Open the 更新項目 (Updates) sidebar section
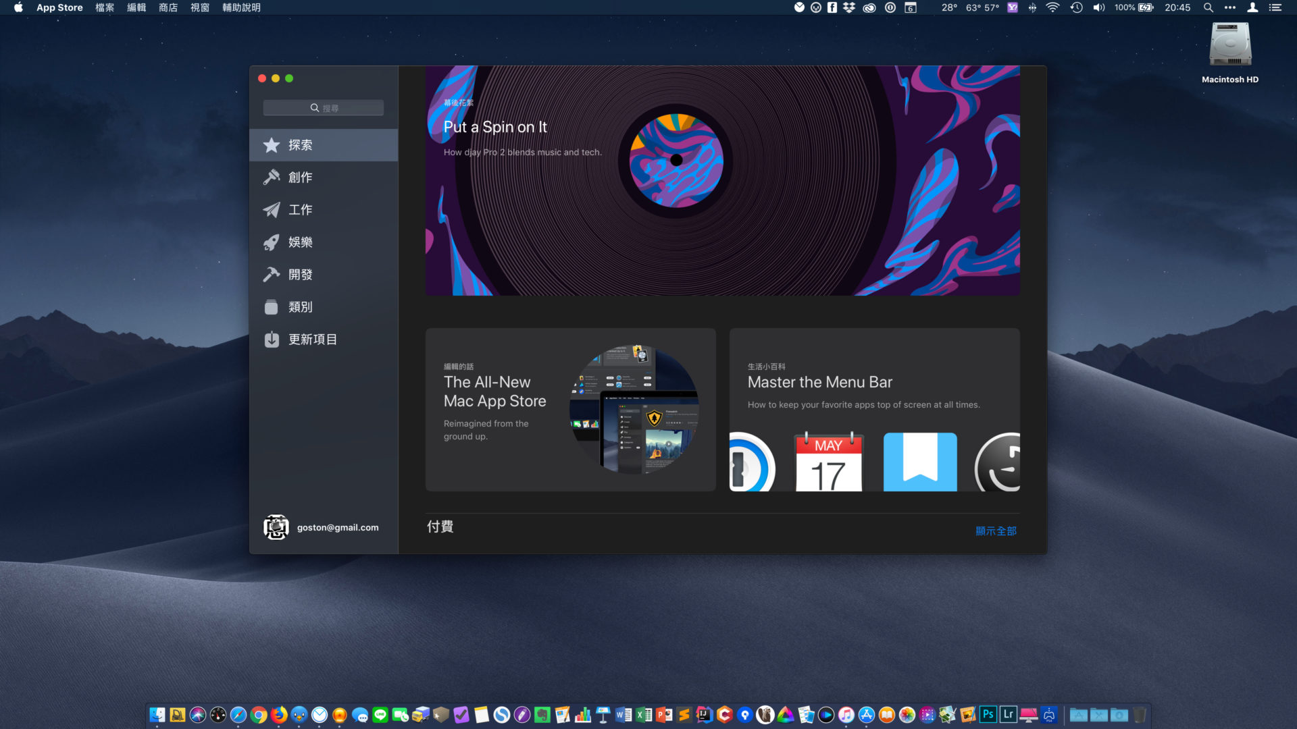The image size is (1297, 729). point(324,340)
